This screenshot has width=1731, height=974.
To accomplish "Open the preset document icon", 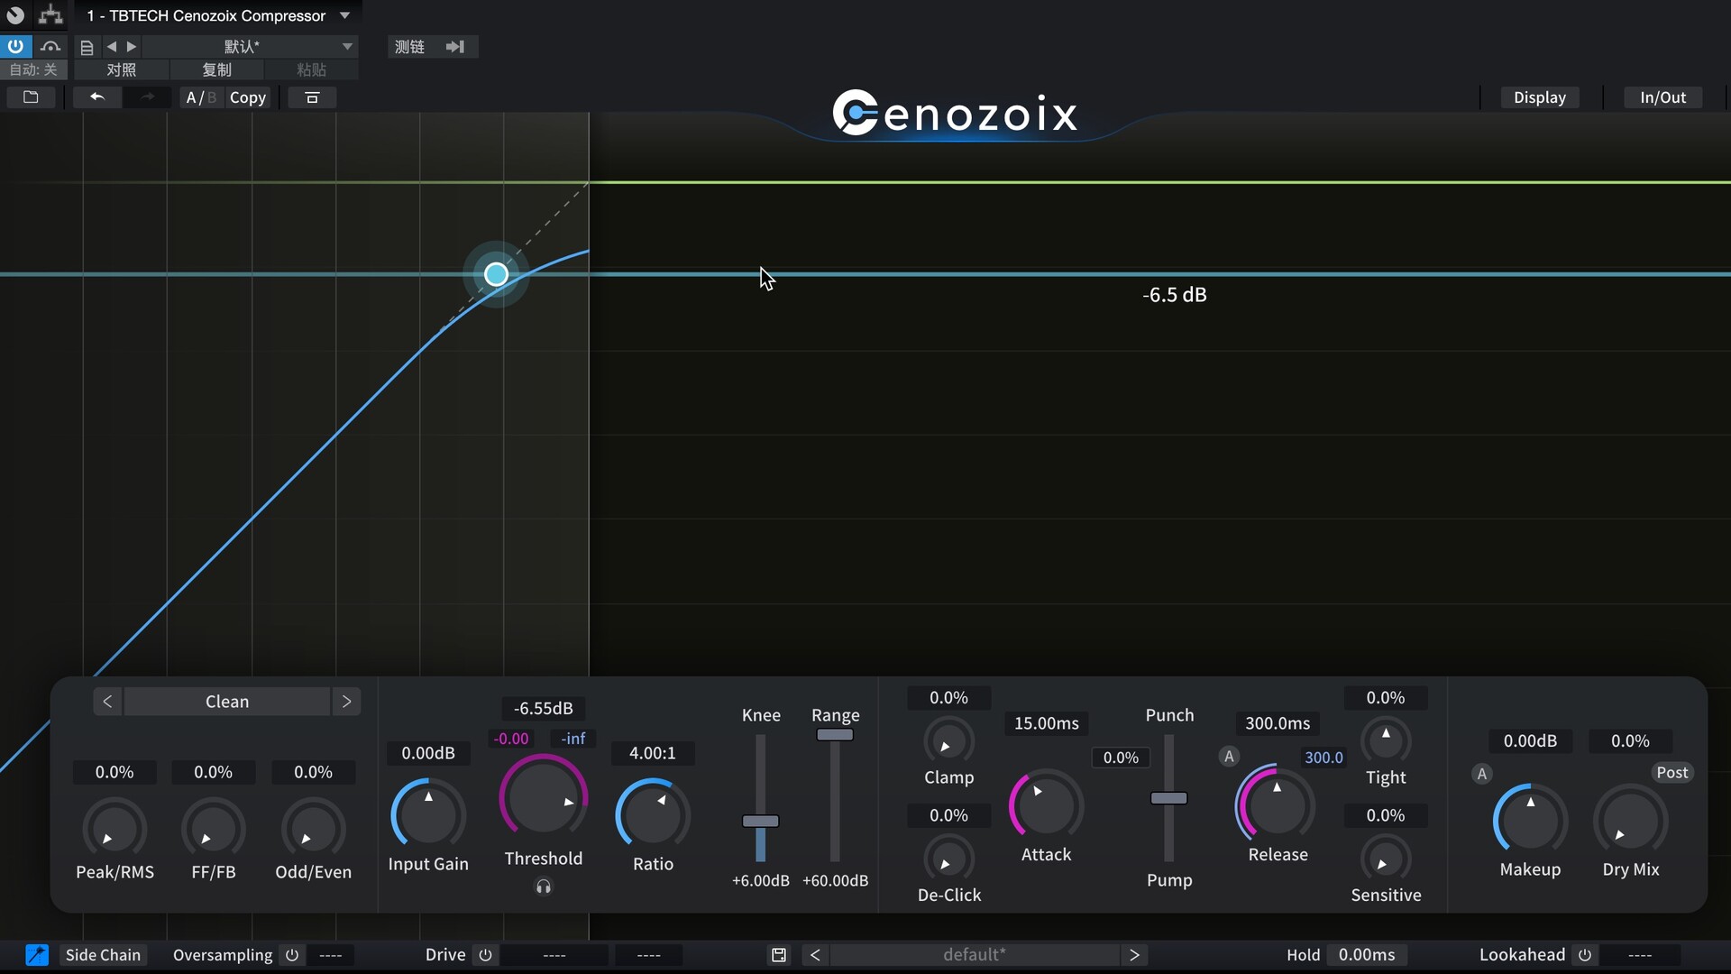I will point(87,47).
